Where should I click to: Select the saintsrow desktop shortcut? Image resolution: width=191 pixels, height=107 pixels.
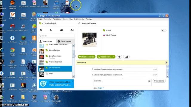point(23,27)
